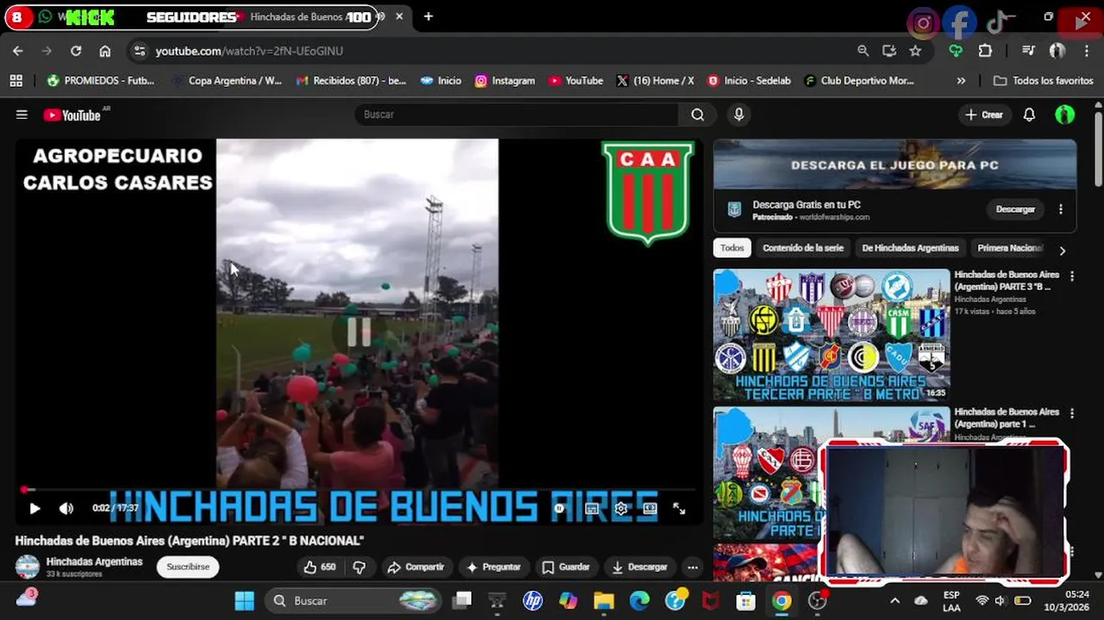Open the Apps grid in bookmarks bar
The width and height of the screenshot is (1104, 620).
[x=16, y=80]
